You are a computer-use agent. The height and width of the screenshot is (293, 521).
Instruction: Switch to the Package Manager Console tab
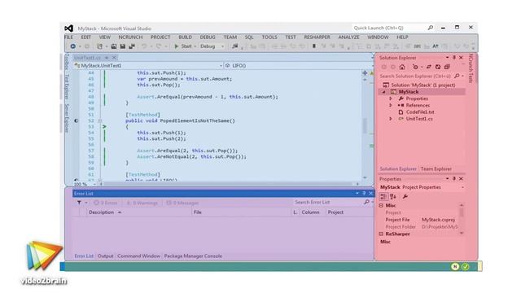pyautogui.click(x=193, y=256)
